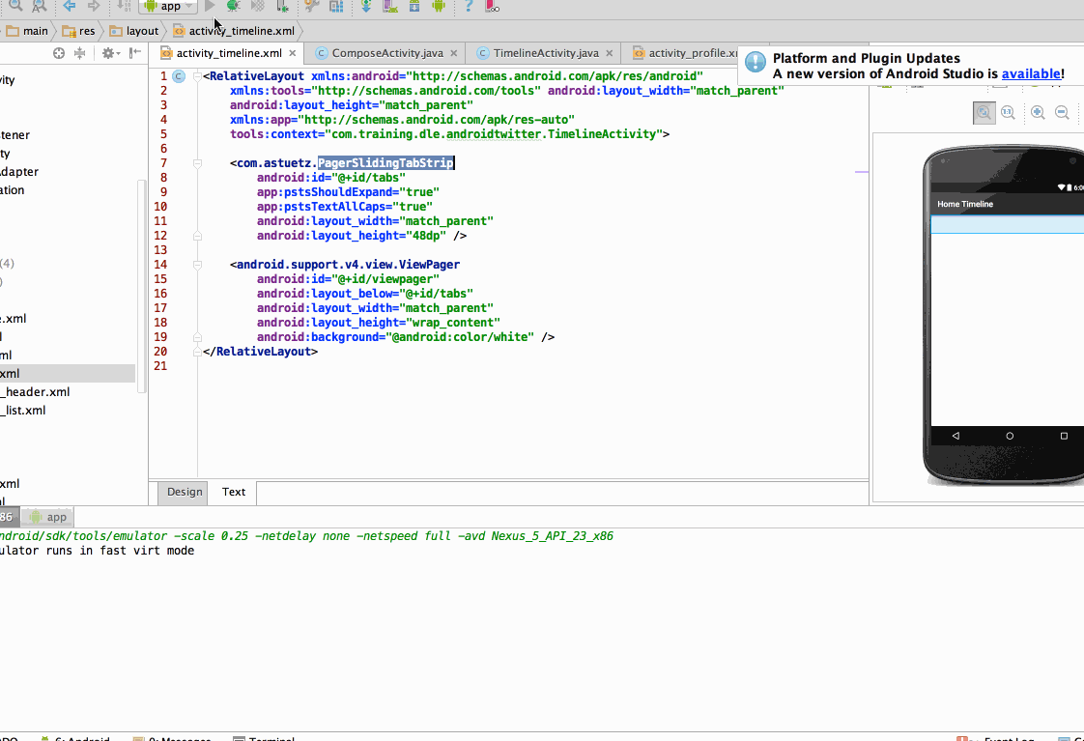Set preview to actual size (1:1)
The image size is (1084, 741).
(x=1008, y=113)
